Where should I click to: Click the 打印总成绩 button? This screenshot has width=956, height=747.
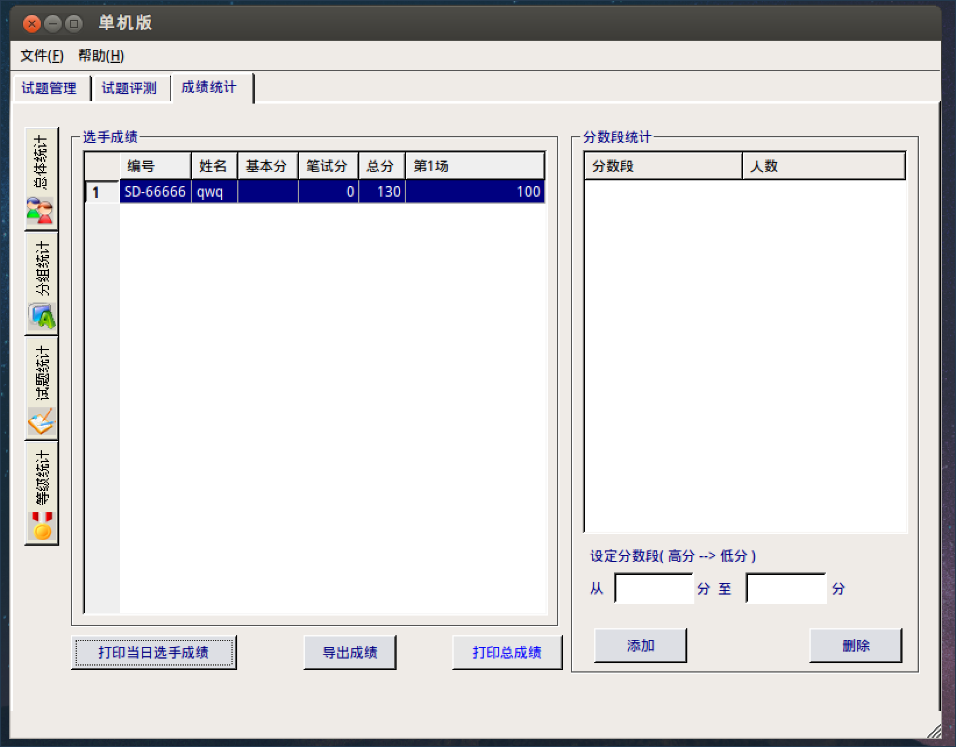(x=506, y=653)
